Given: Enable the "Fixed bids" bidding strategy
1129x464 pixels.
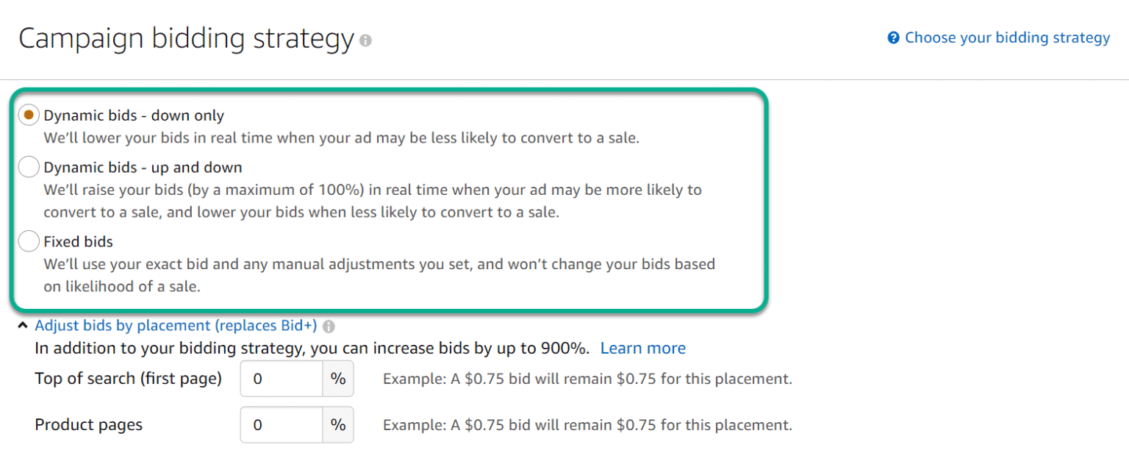Looking at the screenshot, I should 28,240.
